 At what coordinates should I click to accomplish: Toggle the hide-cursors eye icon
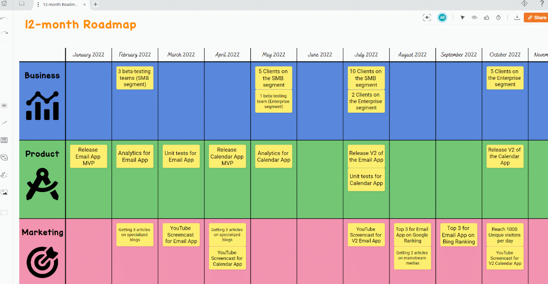click(474, 17)
